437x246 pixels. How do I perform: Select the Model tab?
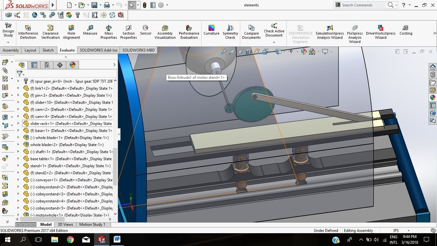(x=46, y=225)
